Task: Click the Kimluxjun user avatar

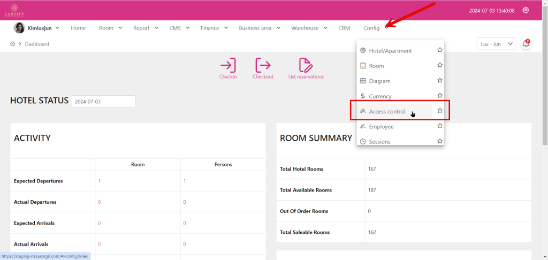Action: (x=19, y=28)
